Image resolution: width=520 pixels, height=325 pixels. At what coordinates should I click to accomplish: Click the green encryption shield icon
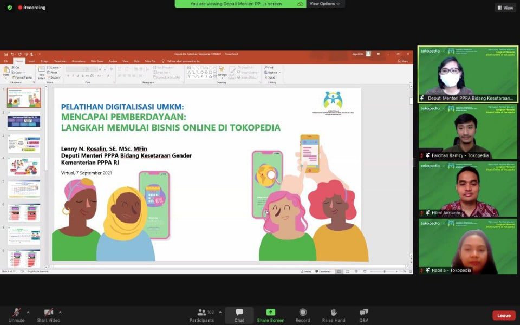(9, 8)
